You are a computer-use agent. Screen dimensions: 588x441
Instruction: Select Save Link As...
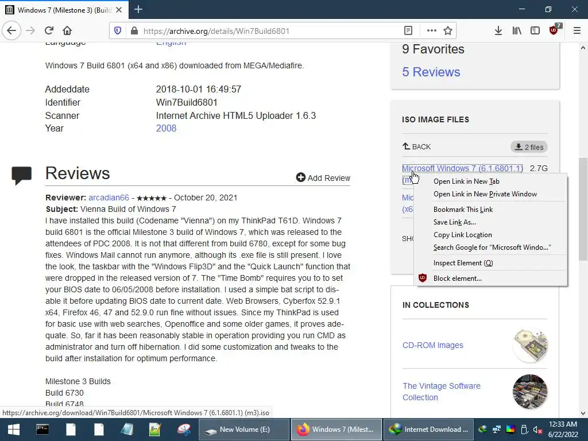pyautogui.click(x=455, y=222)
